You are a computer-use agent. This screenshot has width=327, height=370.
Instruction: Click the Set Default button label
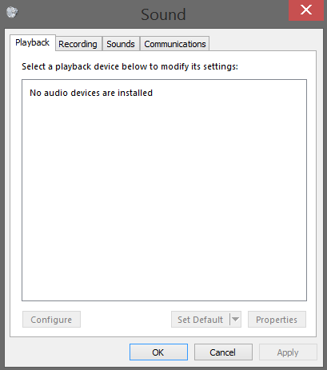click(x=200, y=320)
